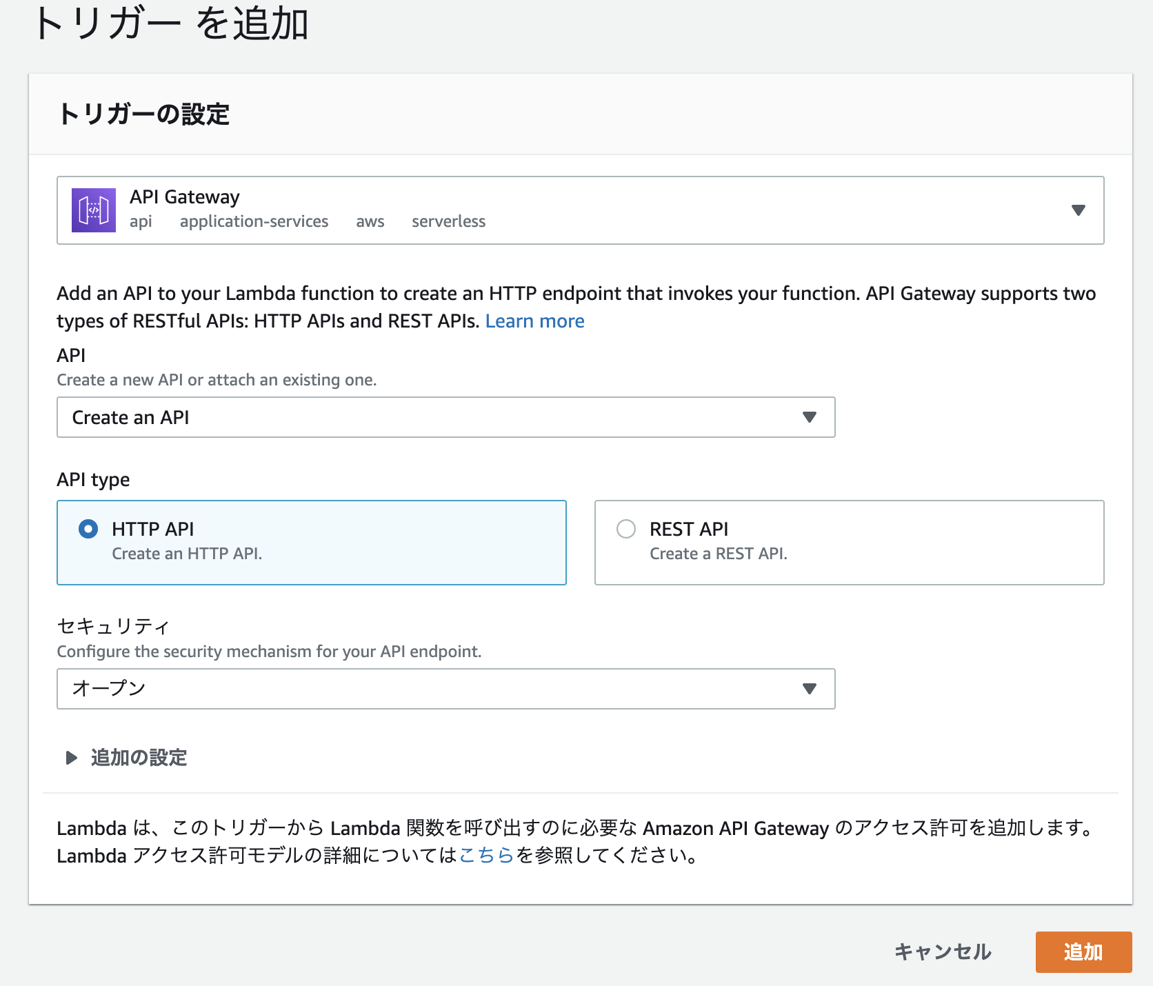Select the HTTP API radio button
Viewport: 1153px width, 986px height.
tap(89, 529)
